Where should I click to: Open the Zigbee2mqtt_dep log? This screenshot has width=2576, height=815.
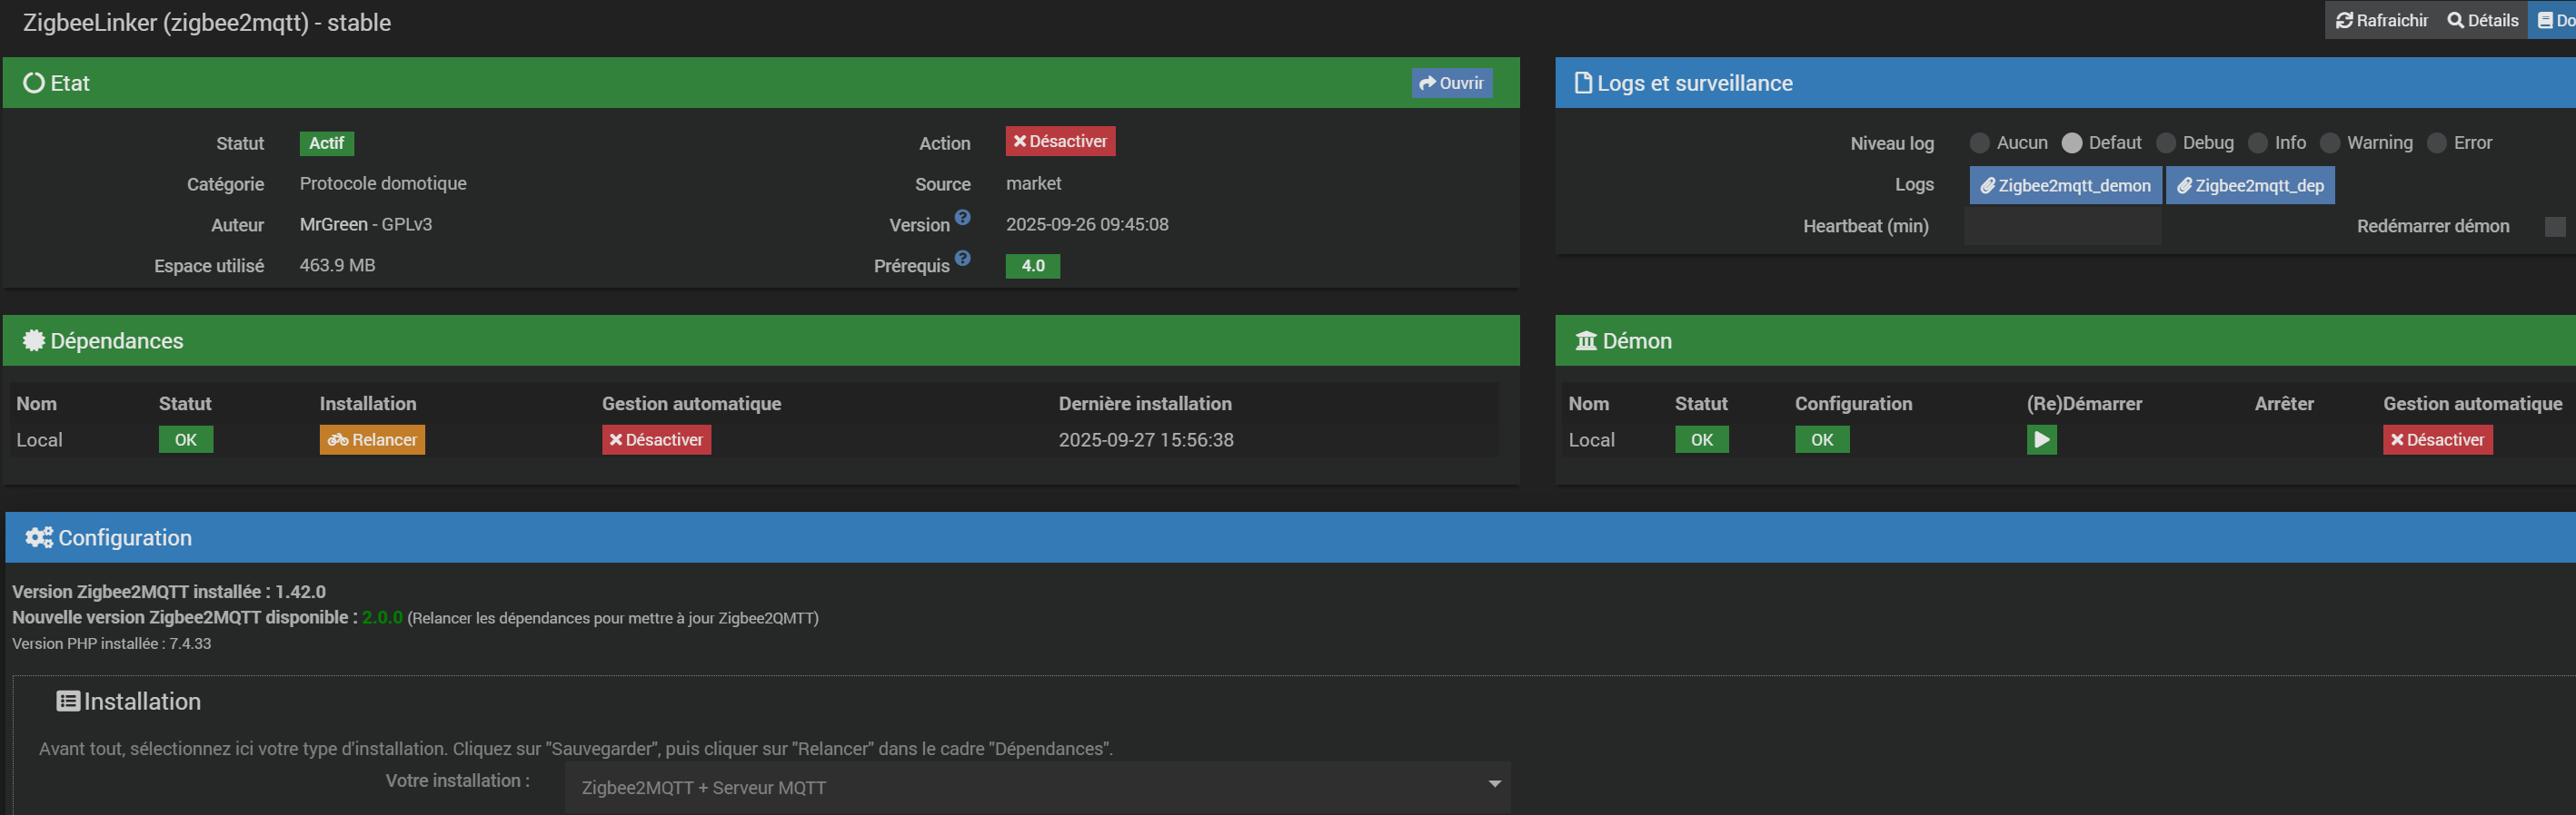click(2250, 186)
